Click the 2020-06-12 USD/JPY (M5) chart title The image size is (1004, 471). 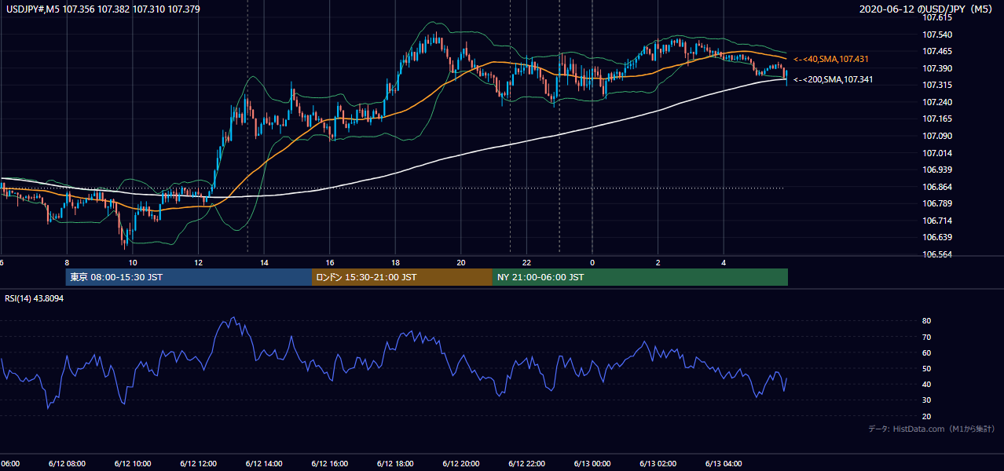click(x=927, y=9)
